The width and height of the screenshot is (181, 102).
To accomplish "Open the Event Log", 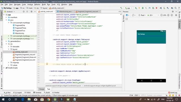I will click(173, 93).
